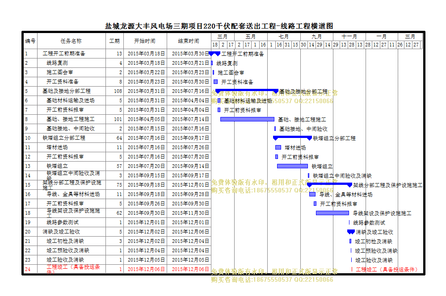This screenshot has width=446, height=296.
Task: Select the red 工程竣工 milestone marker
Action: [352, 269]
